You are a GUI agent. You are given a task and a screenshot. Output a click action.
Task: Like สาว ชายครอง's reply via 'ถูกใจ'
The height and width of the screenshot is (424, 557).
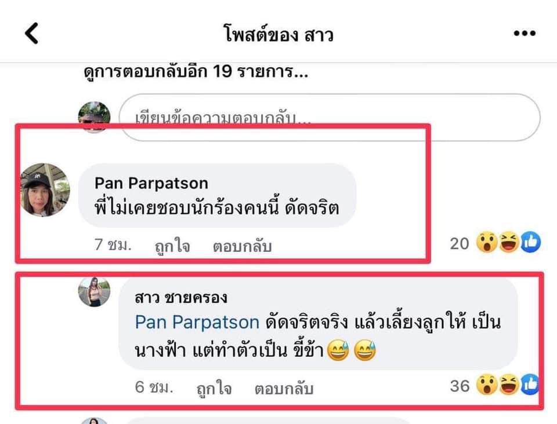coord(214,388)
